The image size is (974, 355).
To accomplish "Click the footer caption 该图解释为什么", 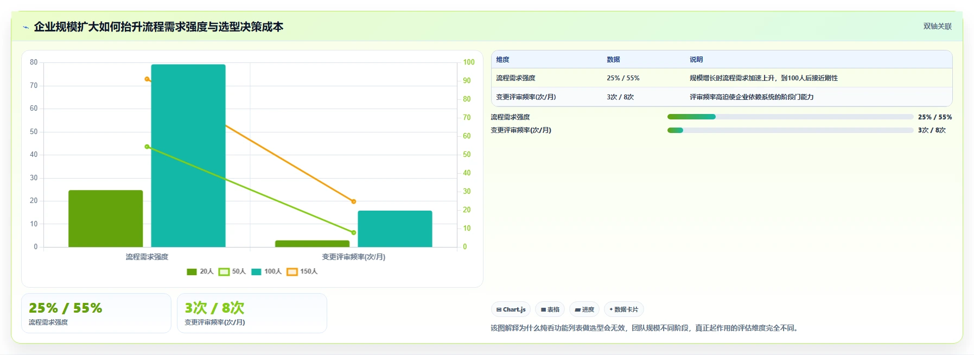I will 645,328.
